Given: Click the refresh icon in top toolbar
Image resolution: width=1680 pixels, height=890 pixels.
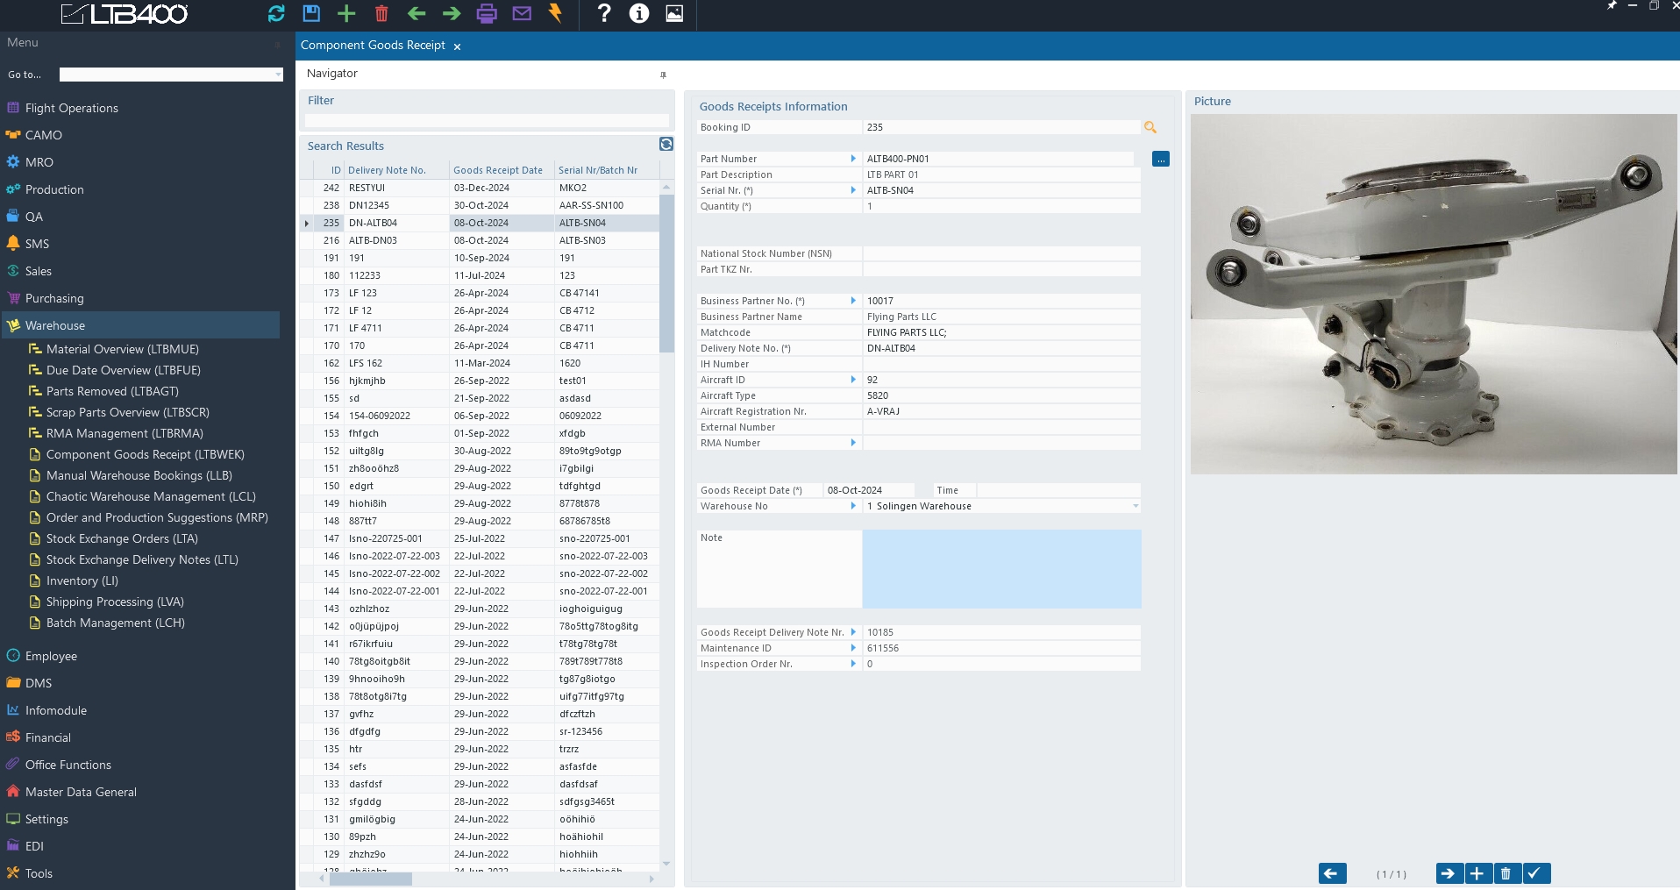Looking at the screenshot, I should (x=276, y=13).
